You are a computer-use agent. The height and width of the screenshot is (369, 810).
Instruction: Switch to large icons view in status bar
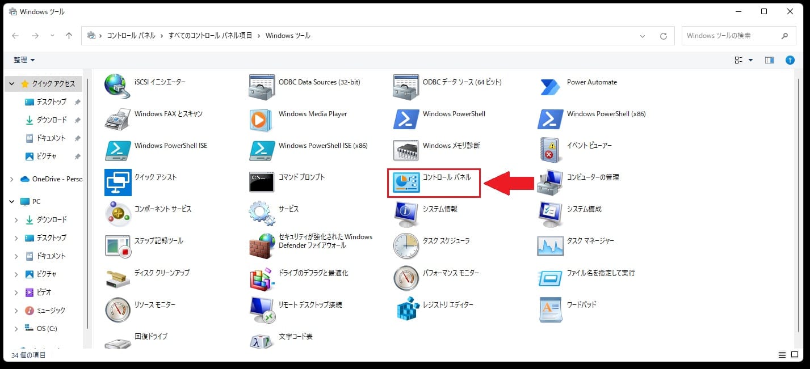[795, 355]
